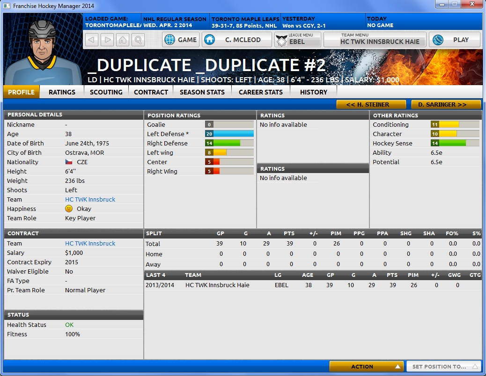Select the 2013/2014 season row
Screen dimensions: 486x376
pos(313,285)
